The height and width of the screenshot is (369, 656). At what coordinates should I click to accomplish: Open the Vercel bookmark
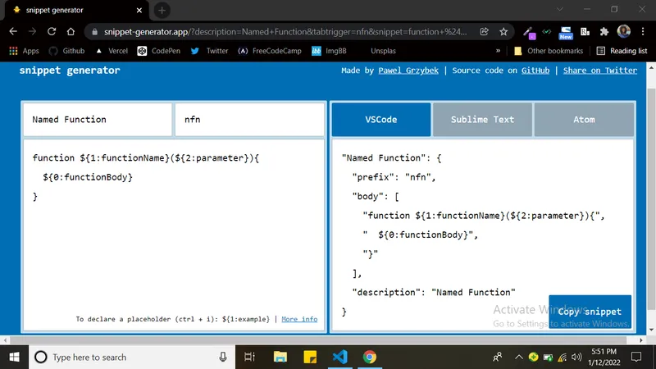pyautogui.click(x=112, y=51)
